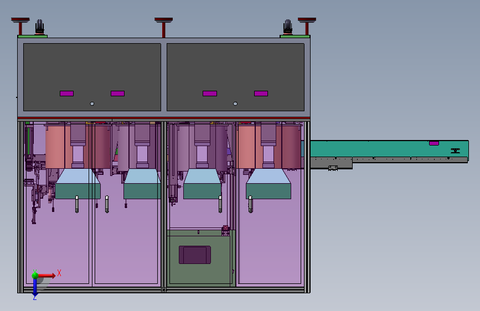Click the red X axis arrow of the triad
This screenshot has width=480, height=311.
pyautogui.click(x=47, y=276)
